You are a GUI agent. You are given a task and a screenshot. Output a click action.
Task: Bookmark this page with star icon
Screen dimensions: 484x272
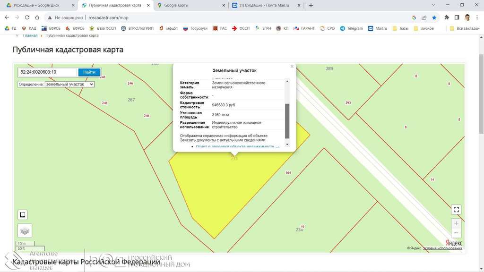click(x=434, y=17)
